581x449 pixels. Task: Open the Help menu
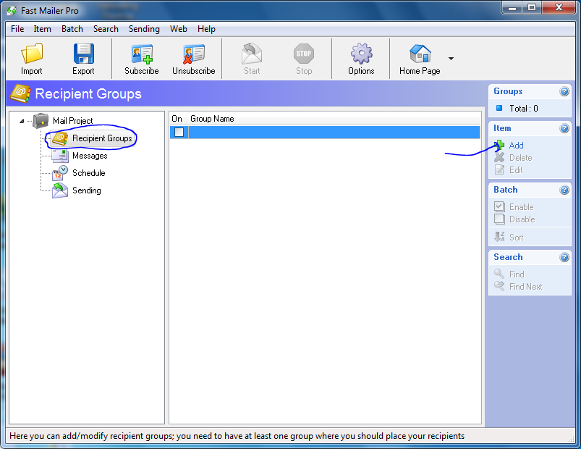point(206,29)
